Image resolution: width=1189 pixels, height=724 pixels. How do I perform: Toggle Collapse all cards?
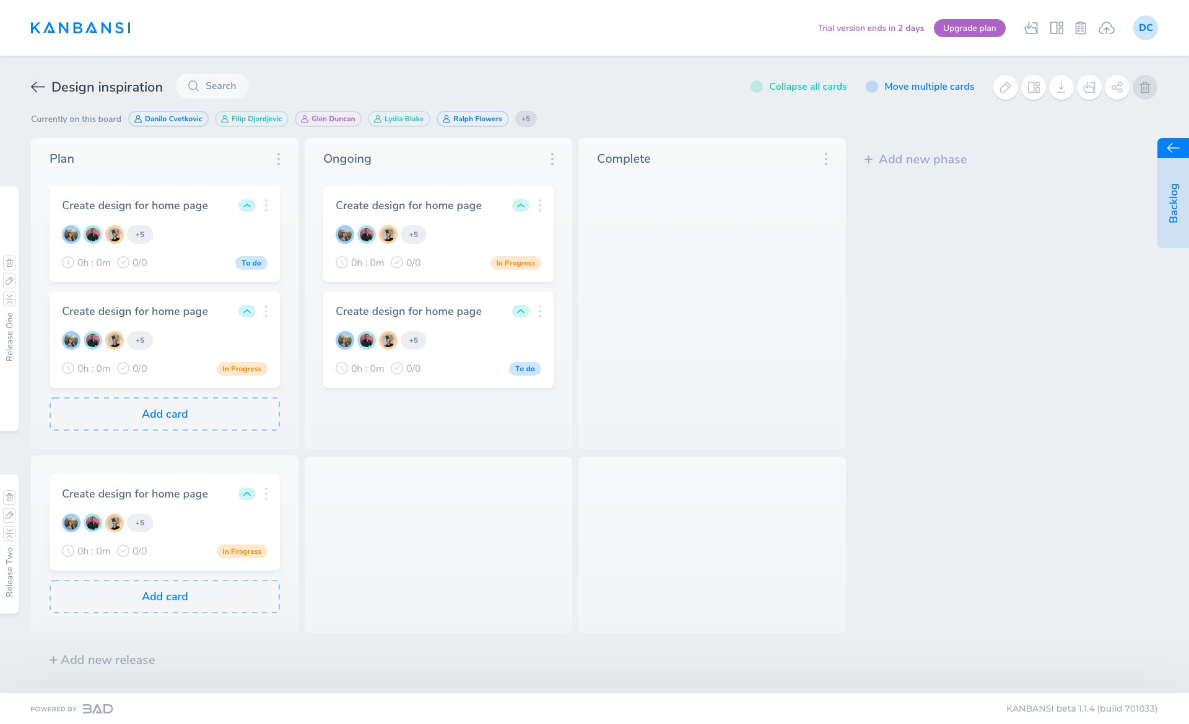tap(756, 87)
